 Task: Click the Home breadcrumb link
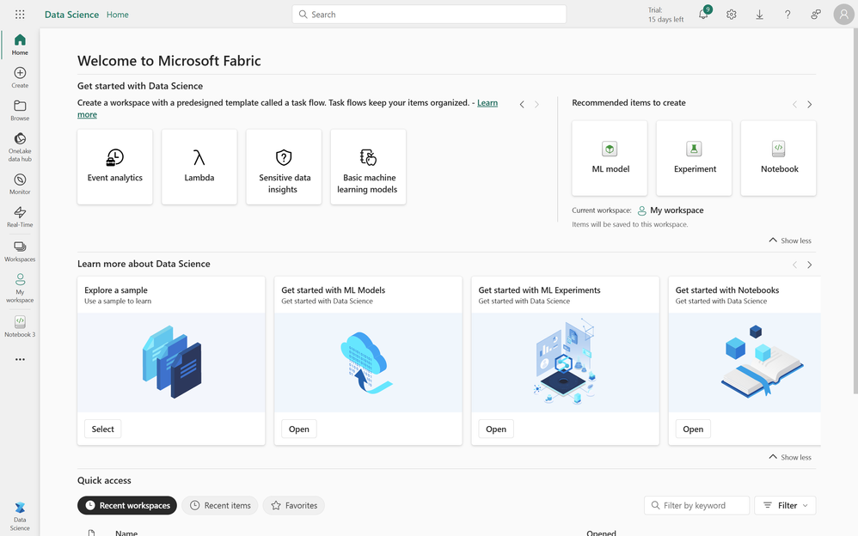pyautogui.click(x=118, y=15)
